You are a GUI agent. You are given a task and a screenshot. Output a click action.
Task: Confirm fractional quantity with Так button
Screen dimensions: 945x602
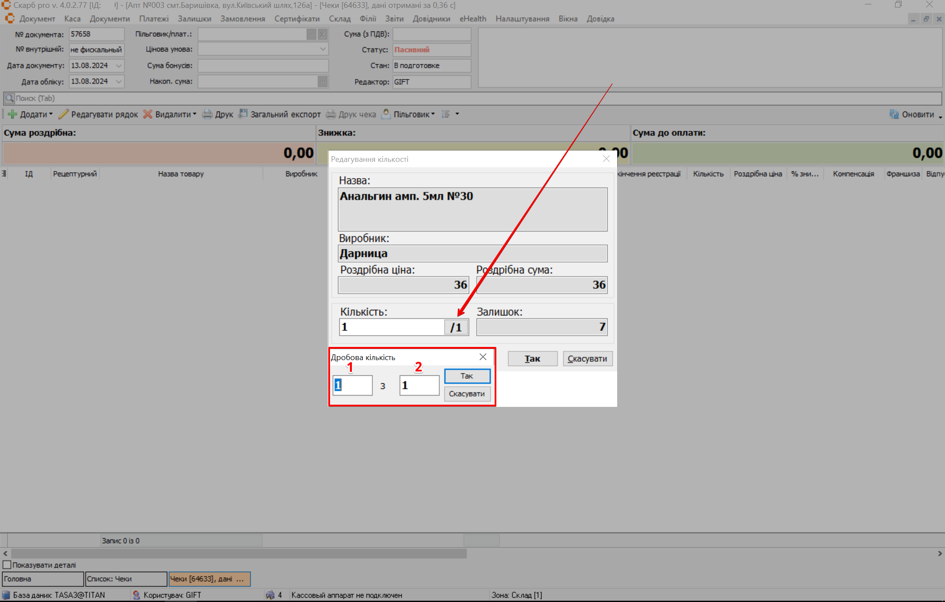coord(467,376)
